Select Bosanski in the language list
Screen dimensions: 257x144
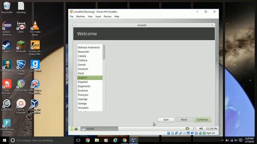90,52
